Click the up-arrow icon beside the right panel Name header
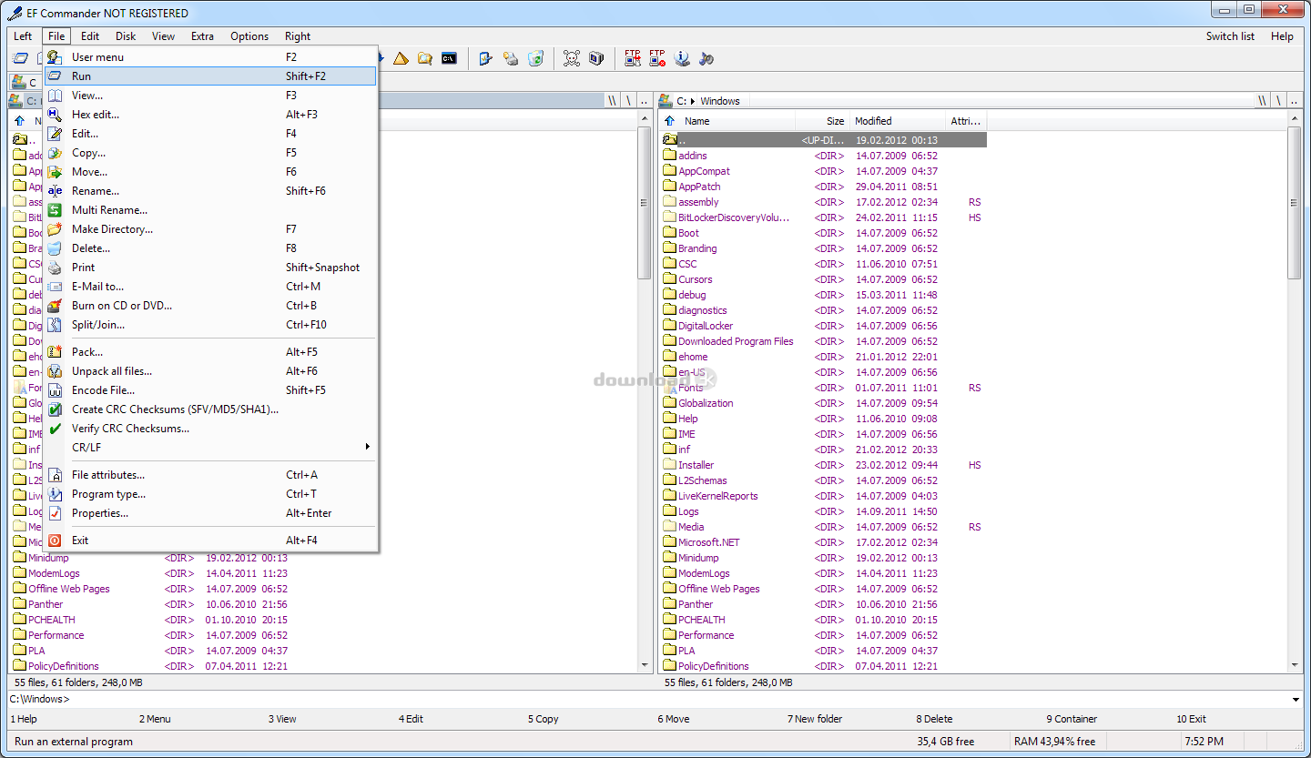The image size is (1311, 758). point(669,121)
